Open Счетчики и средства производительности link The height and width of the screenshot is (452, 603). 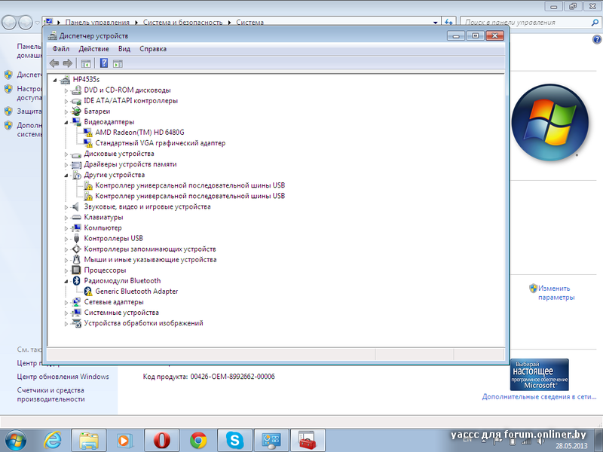coord(51,395)
